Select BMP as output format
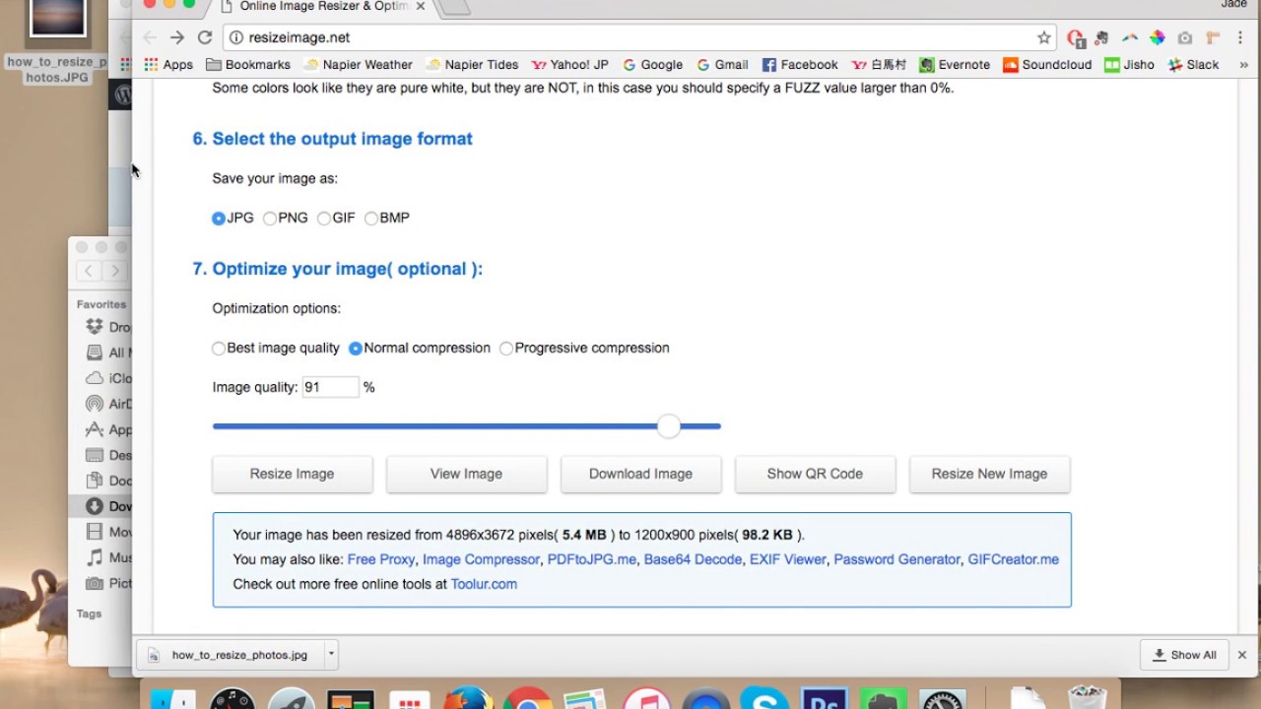 371,219
